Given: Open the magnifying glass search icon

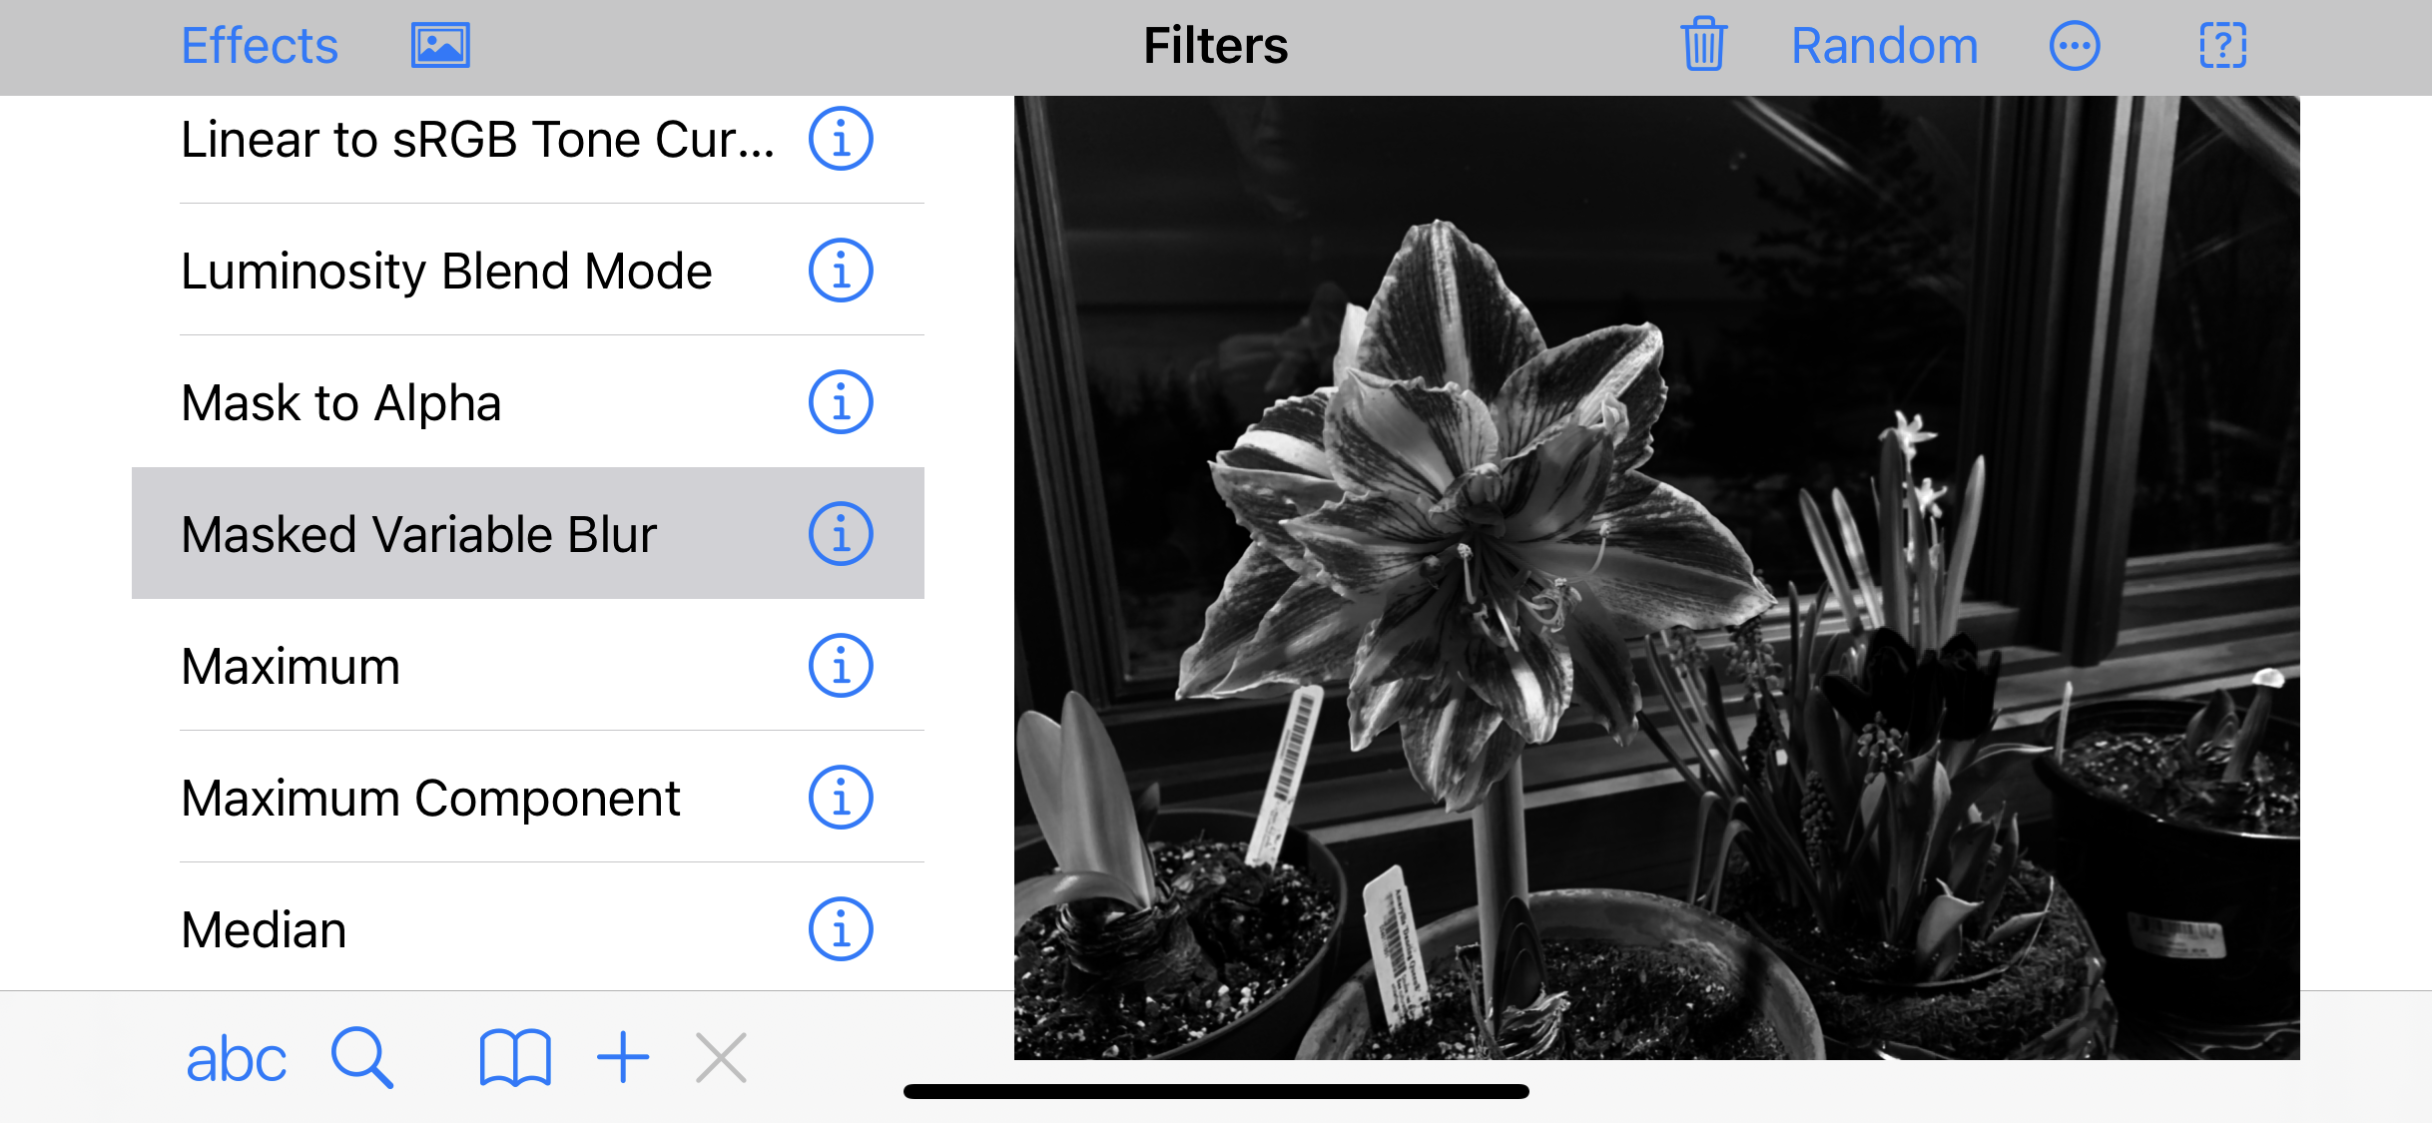Looking at the screenshot, I should (x=361, y=1057).
